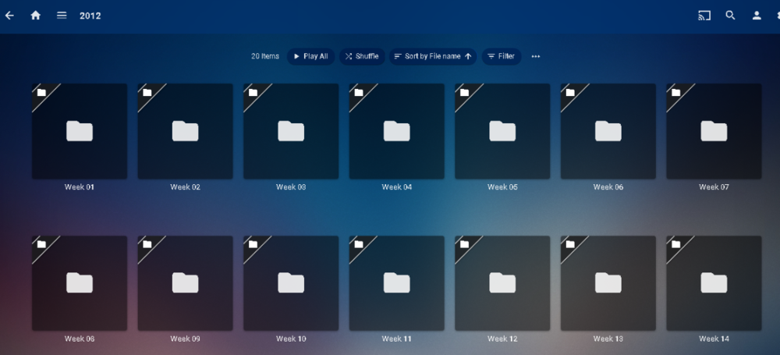Open the Week 03 folder thumbnail
Viewport: 780px width, 355px height.
point(291,131)
